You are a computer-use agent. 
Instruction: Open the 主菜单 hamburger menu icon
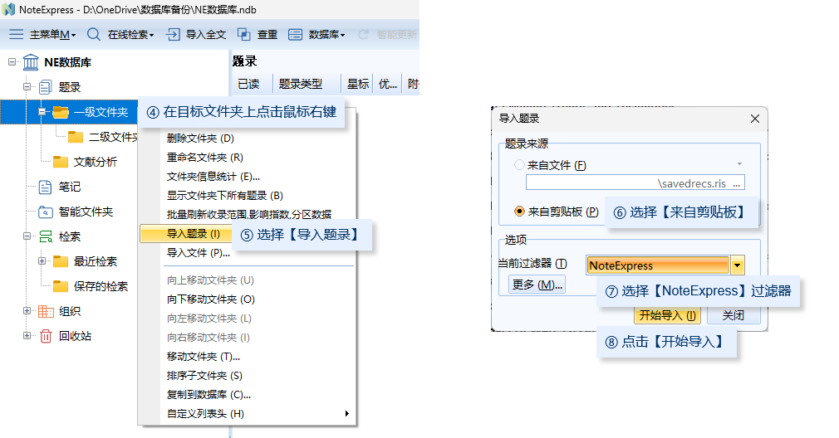click(16, 34)
